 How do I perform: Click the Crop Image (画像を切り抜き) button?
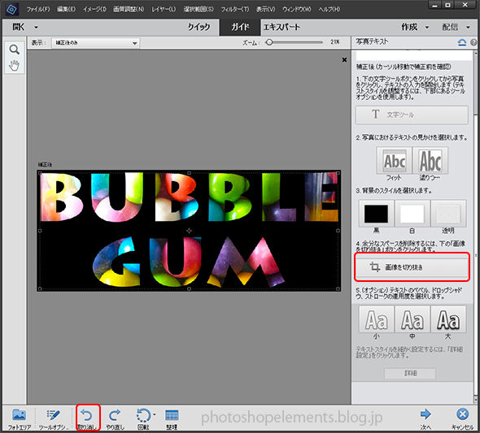(x=412, y=267)
